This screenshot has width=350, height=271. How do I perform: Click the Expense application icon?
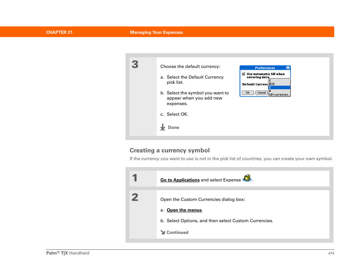[247, 178]
